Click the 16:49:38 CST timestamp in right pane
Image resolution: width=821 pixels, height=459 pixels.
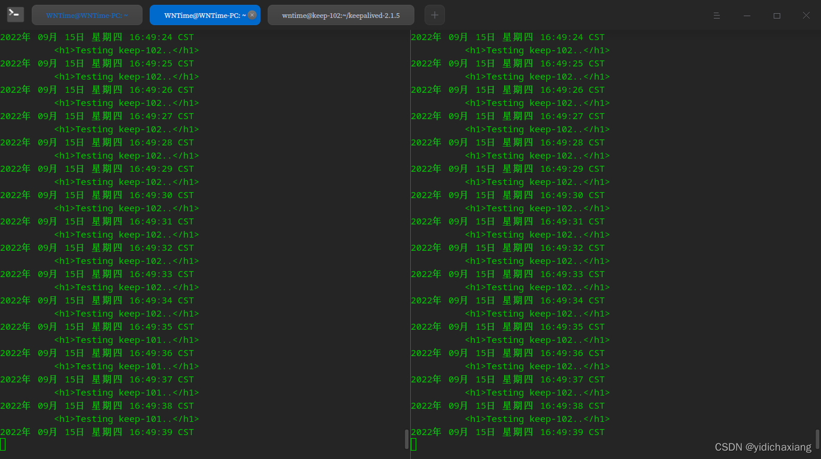(x=572, y=406)
